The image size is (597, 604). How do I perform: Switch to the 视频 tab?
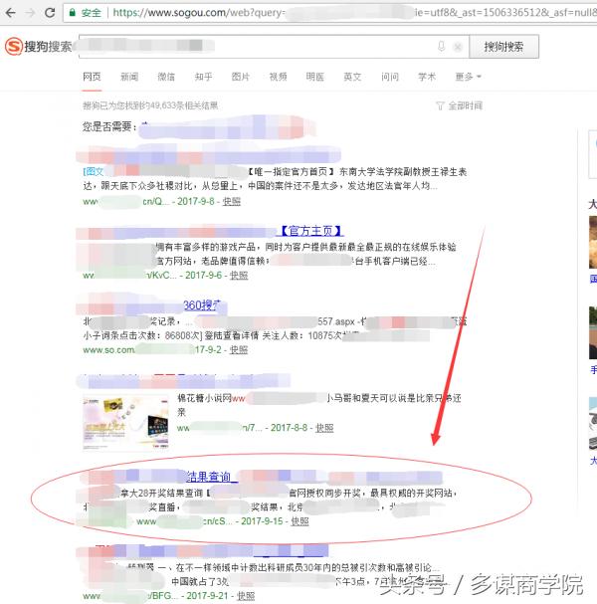[278, 77]
